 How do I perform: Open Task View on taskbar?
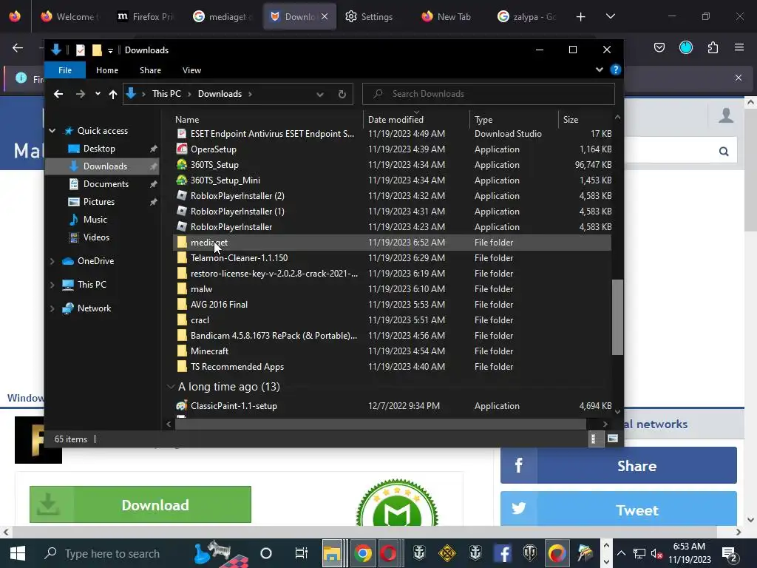tap(301, 553)
